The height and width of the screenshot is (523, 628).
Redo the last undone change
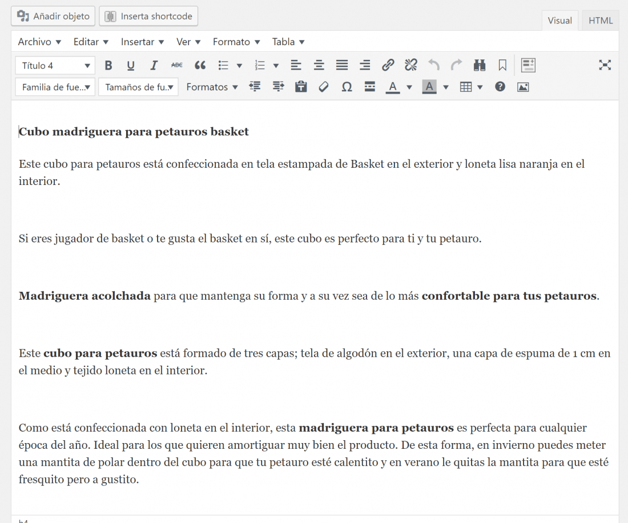(457, 65)
